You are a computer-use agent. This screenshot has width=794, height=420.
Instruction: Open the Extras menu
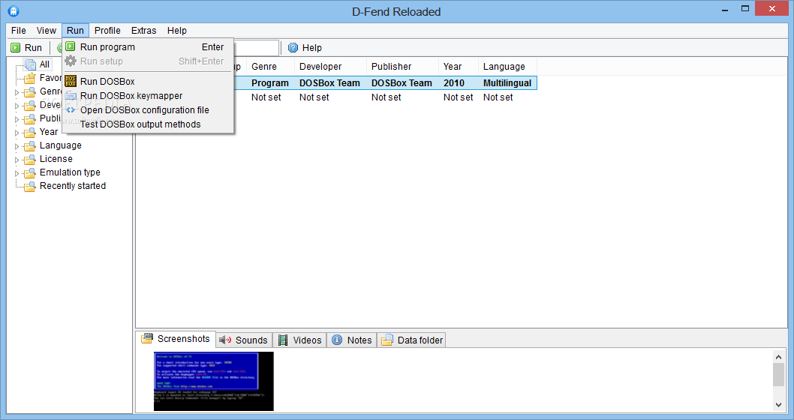tap(144, 30)
